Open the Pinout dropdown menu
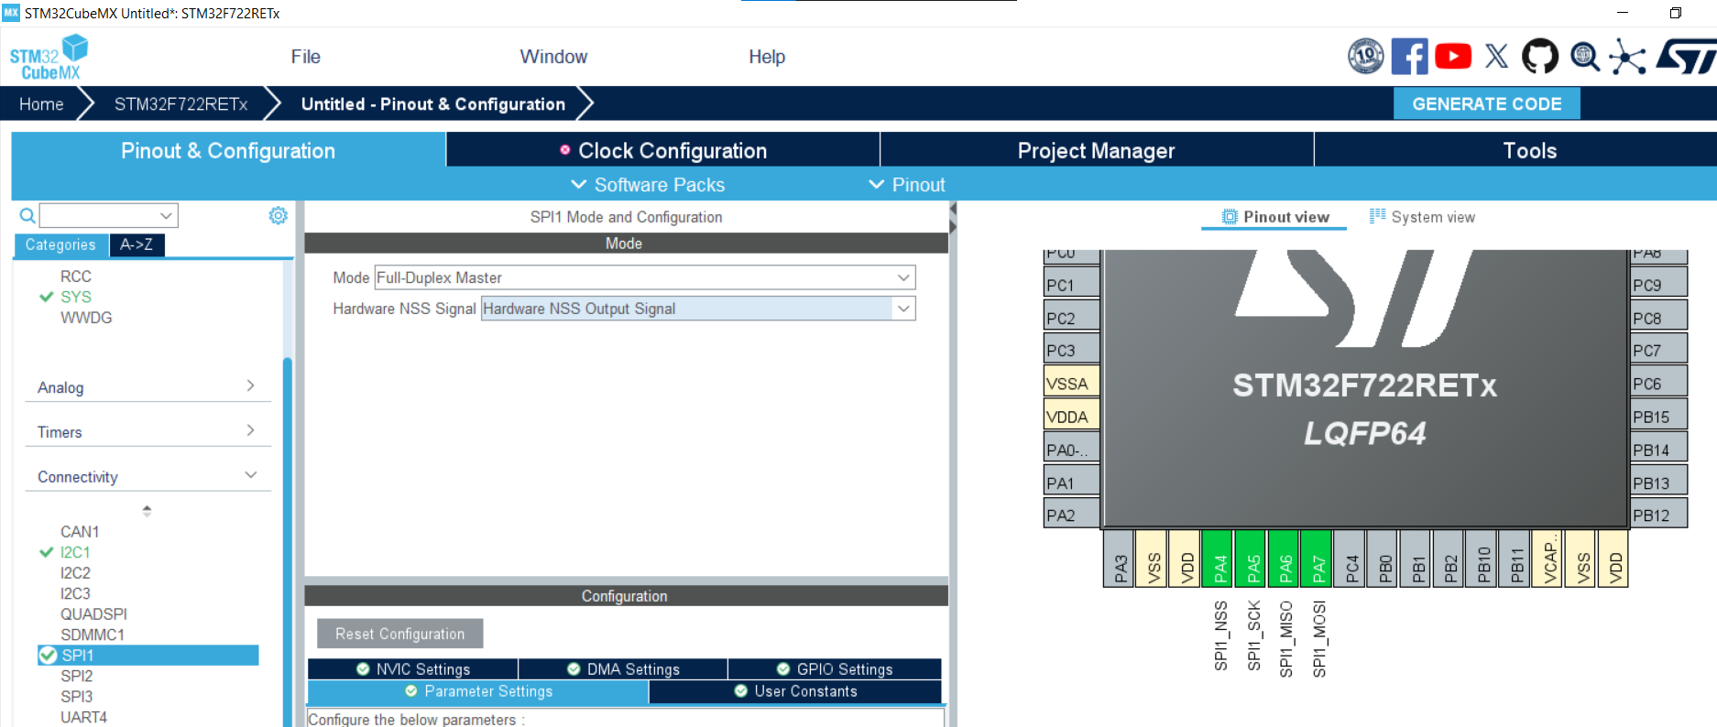The height and width of the screenshot is (727, 1717). tap(906, 185)
